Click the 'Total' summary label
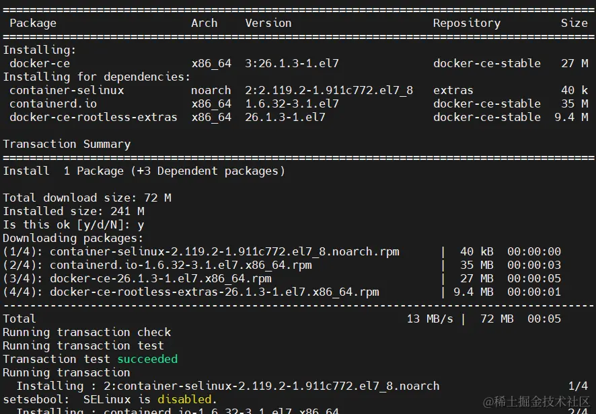The width and height of the screenshot is (596, 414). (x=20, y=319)
